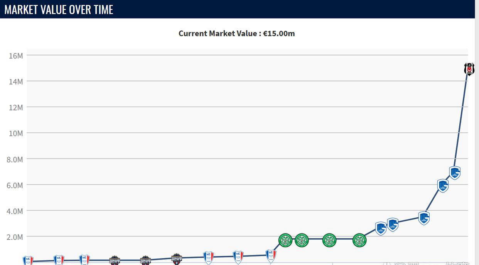
Task: Click the leftmost Suwon crest on the chart
Action: pyautogui.click(x=28, y=261)
